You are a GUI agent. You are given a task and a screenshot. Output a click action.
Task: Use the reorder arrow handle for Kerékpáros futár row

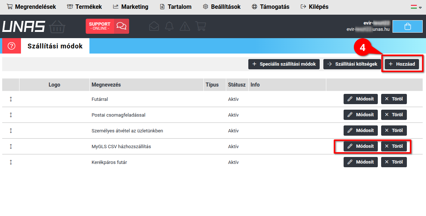pos(11,162)
